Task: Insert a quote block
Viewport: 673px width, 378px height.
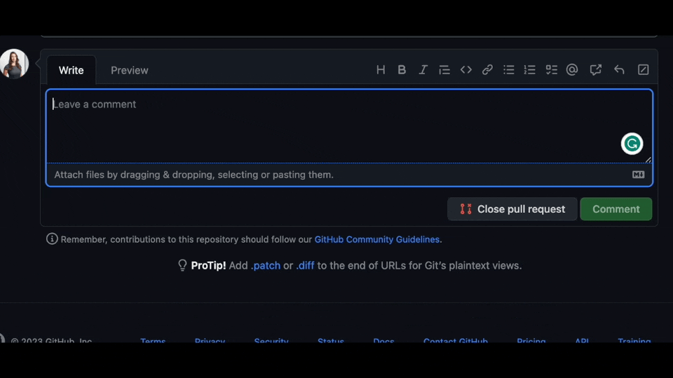Action: tap(444, 70)
